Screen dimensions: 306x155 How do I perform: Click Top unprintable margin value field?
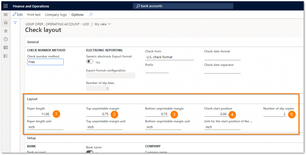[98, 114]
